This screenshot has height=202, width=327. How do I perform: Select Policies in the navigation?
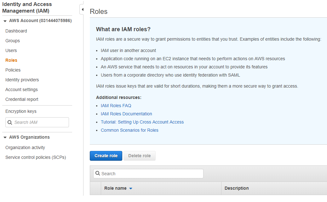pos(13,70)
